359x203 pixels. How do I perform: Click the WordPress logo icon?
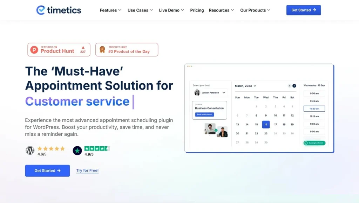pos(30,150)
